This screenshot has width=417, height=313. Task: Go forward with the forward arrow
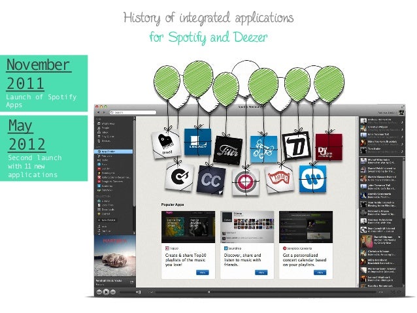pos(104,112)
